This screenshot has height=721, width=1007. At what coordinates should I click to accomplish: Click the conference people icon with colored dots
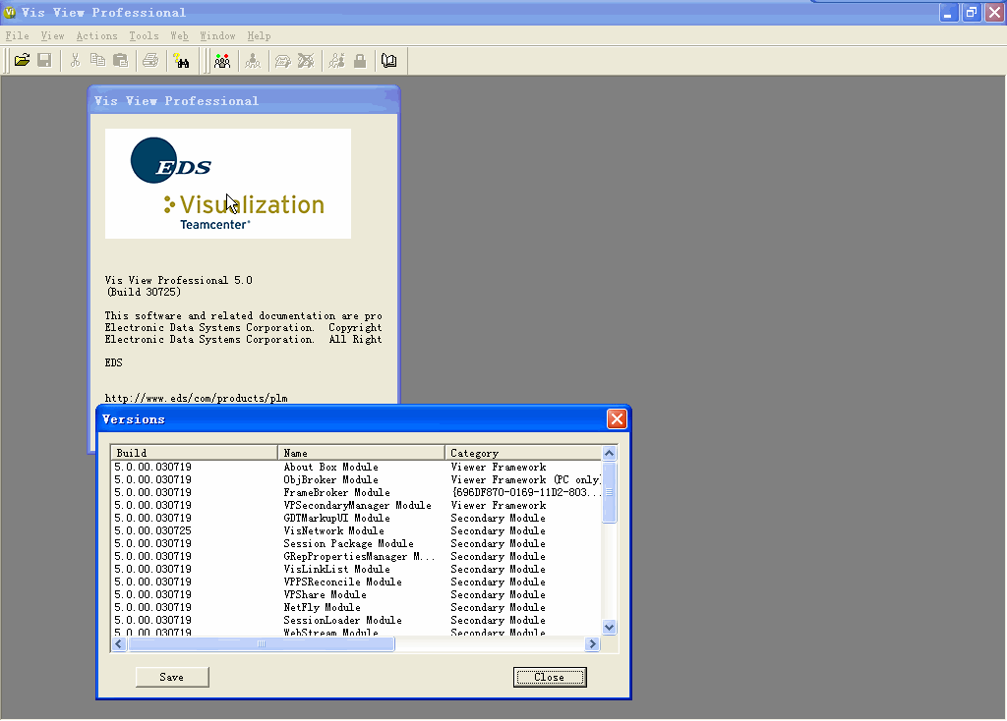(x=222, y=61)
